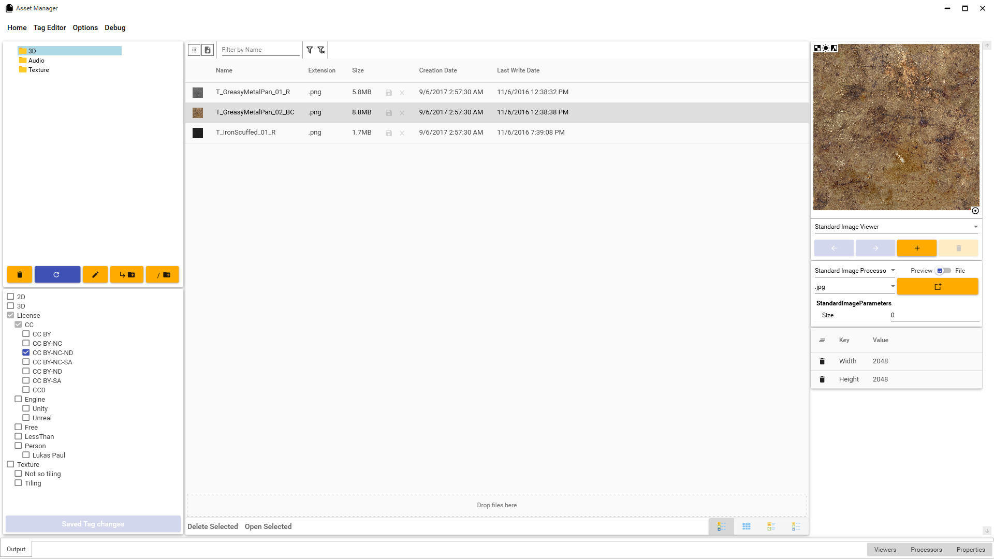Toggle checkerboard background in image preview
This screenshot has height=559, width=994.
817,48
